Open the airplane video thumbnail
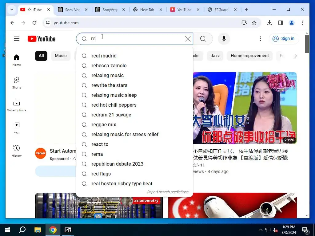 click(233, 205)
